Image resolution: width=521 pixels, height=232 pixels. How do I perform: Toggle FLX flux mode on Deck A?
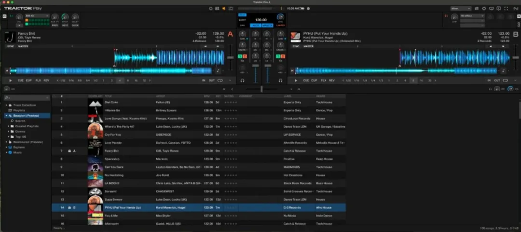click(x=38, y=81)
